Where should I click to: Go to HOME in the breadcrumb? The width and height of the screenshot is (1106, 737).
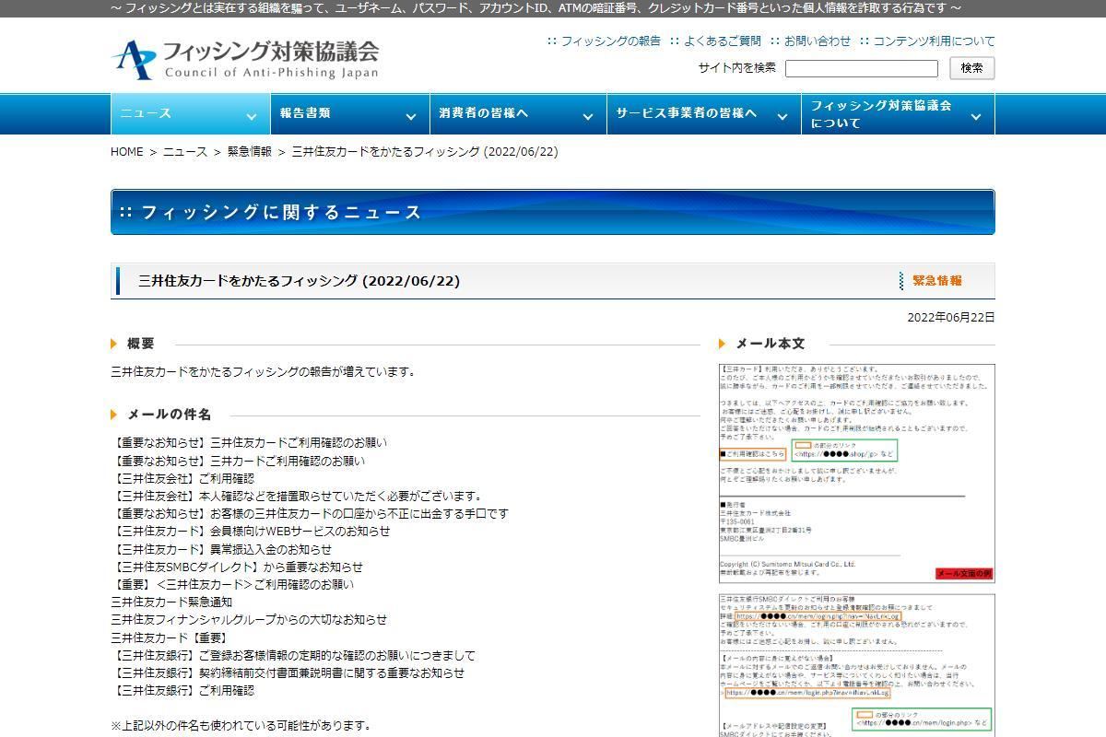[127, 152]
